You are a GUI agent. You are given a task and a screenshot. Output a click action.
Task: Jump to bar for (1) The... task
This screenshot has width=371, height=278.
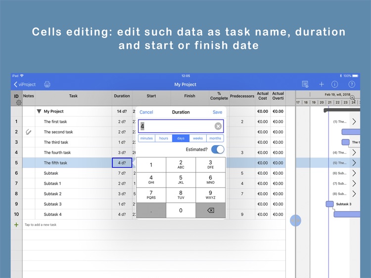coord(354,121)
